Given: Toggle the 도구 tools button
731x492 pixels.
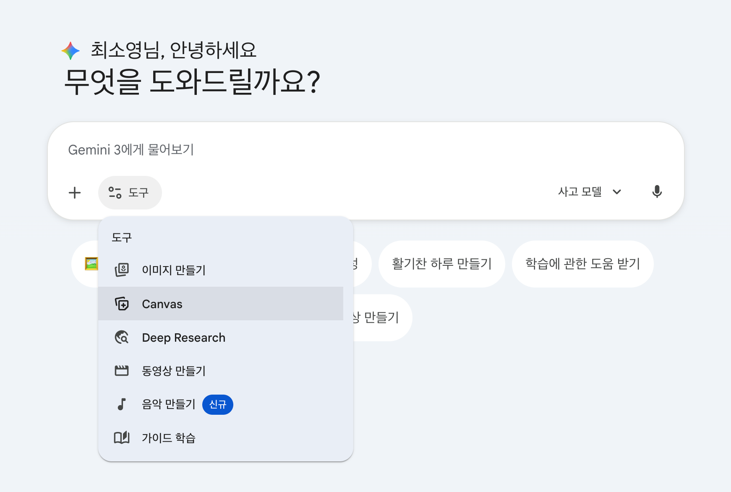Looking at the screenshot, I should click(x=130, y=193).
